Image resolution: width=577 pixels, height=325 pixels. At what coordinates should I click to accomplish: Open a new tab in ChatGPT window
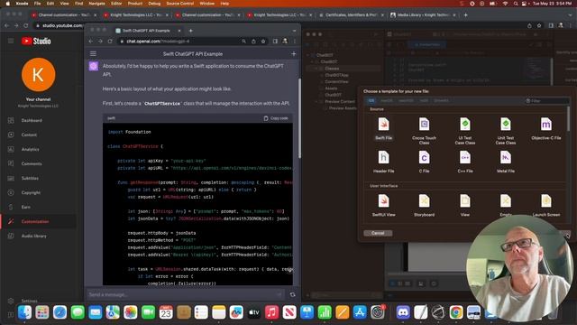(x=190, y=31)
